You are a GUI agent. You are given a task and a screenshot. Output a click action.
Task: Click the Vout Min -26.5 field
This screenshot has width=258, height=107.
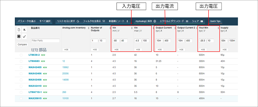coord(203,41)
